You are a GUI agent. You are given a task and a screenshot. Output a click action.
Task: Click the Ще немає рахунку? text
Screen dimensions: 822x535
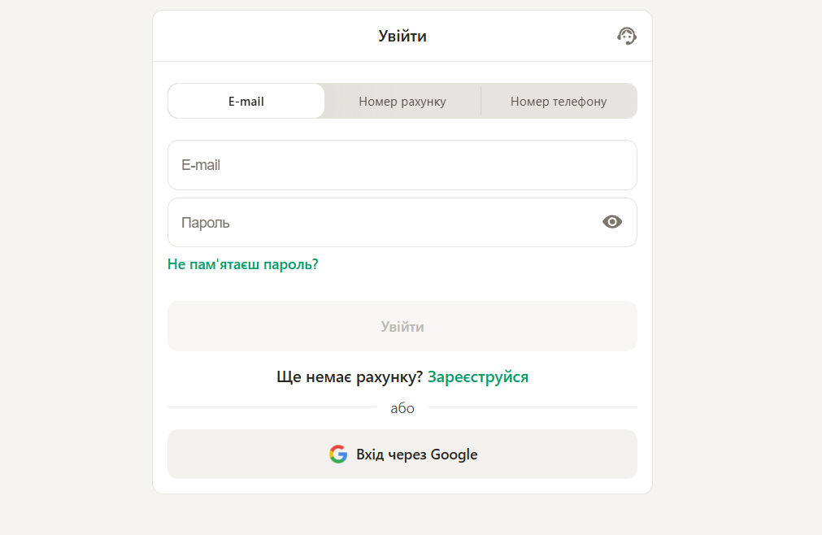[350, 377]
